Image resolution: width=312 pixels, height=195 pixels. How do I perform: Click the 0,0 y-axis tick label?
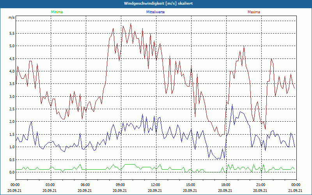click(x=11, y=172)
